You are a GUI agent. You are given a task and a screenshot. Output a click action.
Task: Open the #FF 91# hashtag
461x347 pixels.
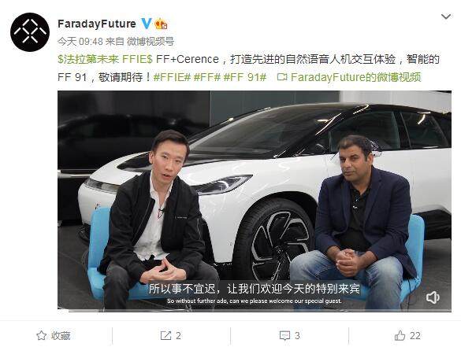(x=245, y=77)
